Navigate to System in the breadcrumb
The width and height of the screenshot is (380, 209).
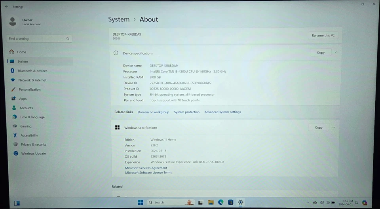pos(119,19)
